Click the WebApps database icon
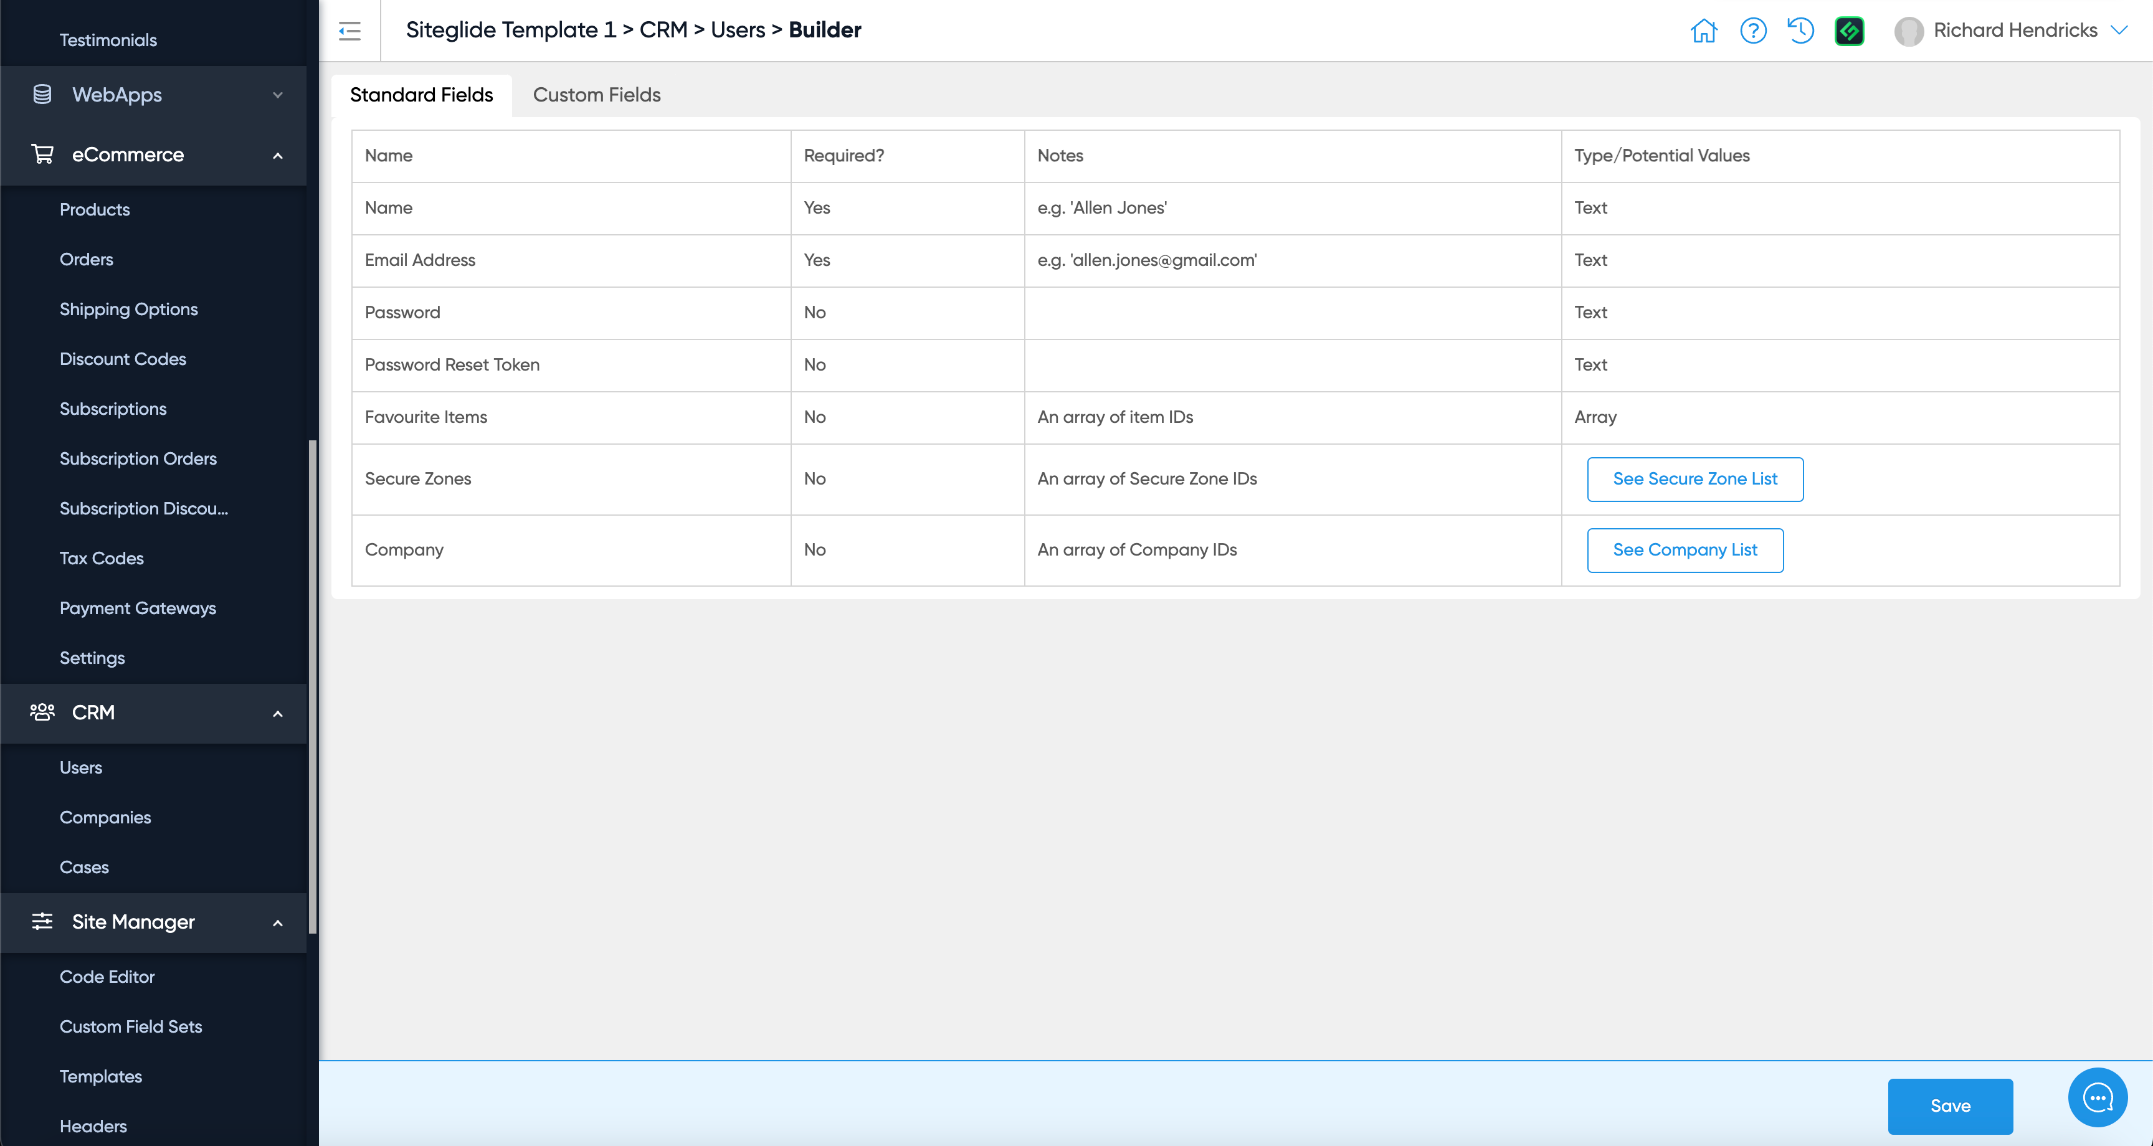Image resolution: width=2153 pixels, height=1146 pixels. (x=42, y=95)
